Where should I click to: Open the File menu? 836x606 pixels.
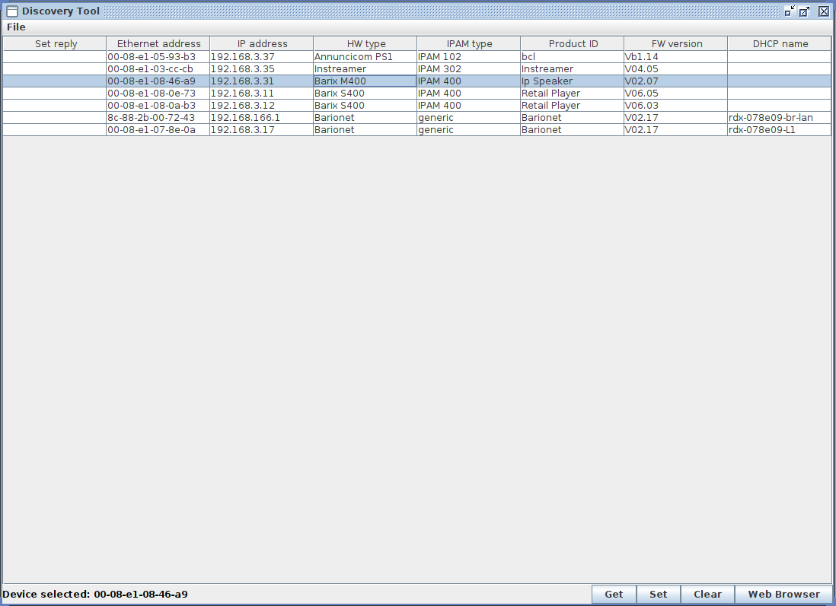point(16,27)
